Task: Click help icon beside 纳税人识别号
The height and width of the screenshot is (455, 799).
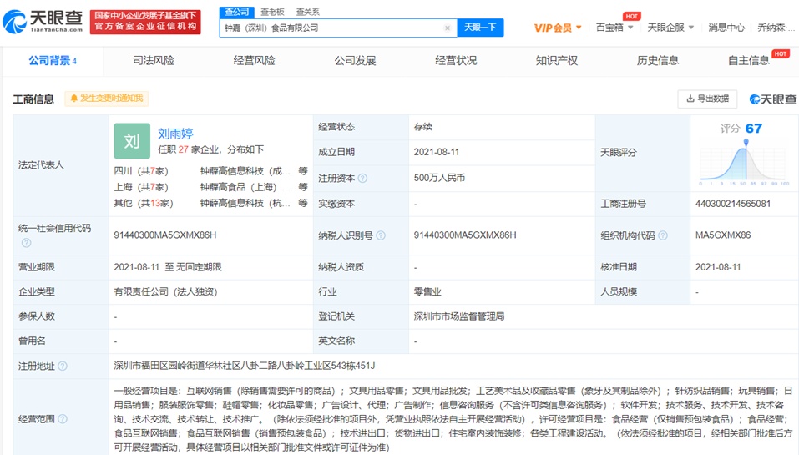Action: [381, 235]
